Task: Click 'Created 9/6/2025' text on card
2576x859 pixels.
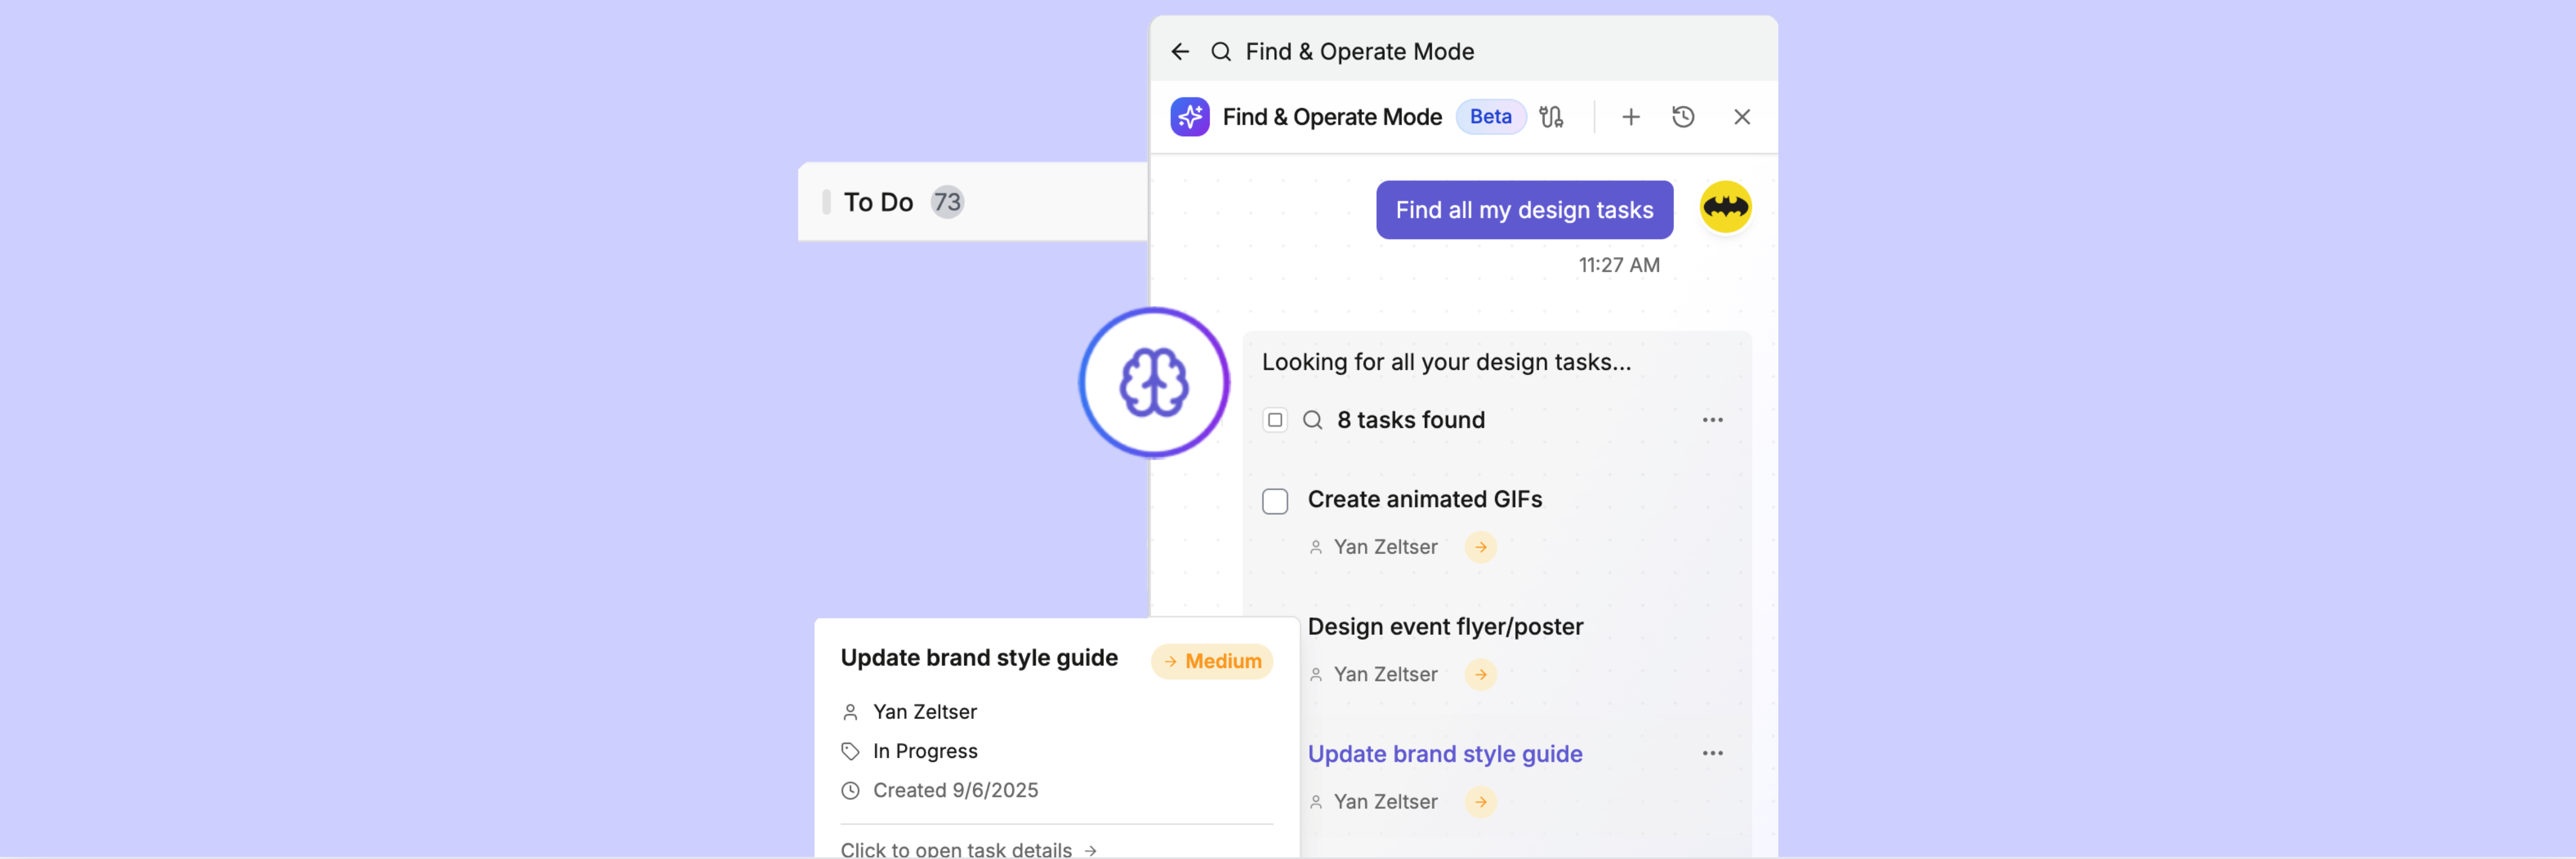Action: click(x=955, y=790)
